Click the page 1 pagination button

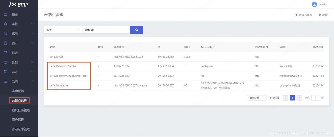click(x=292, y=98)
